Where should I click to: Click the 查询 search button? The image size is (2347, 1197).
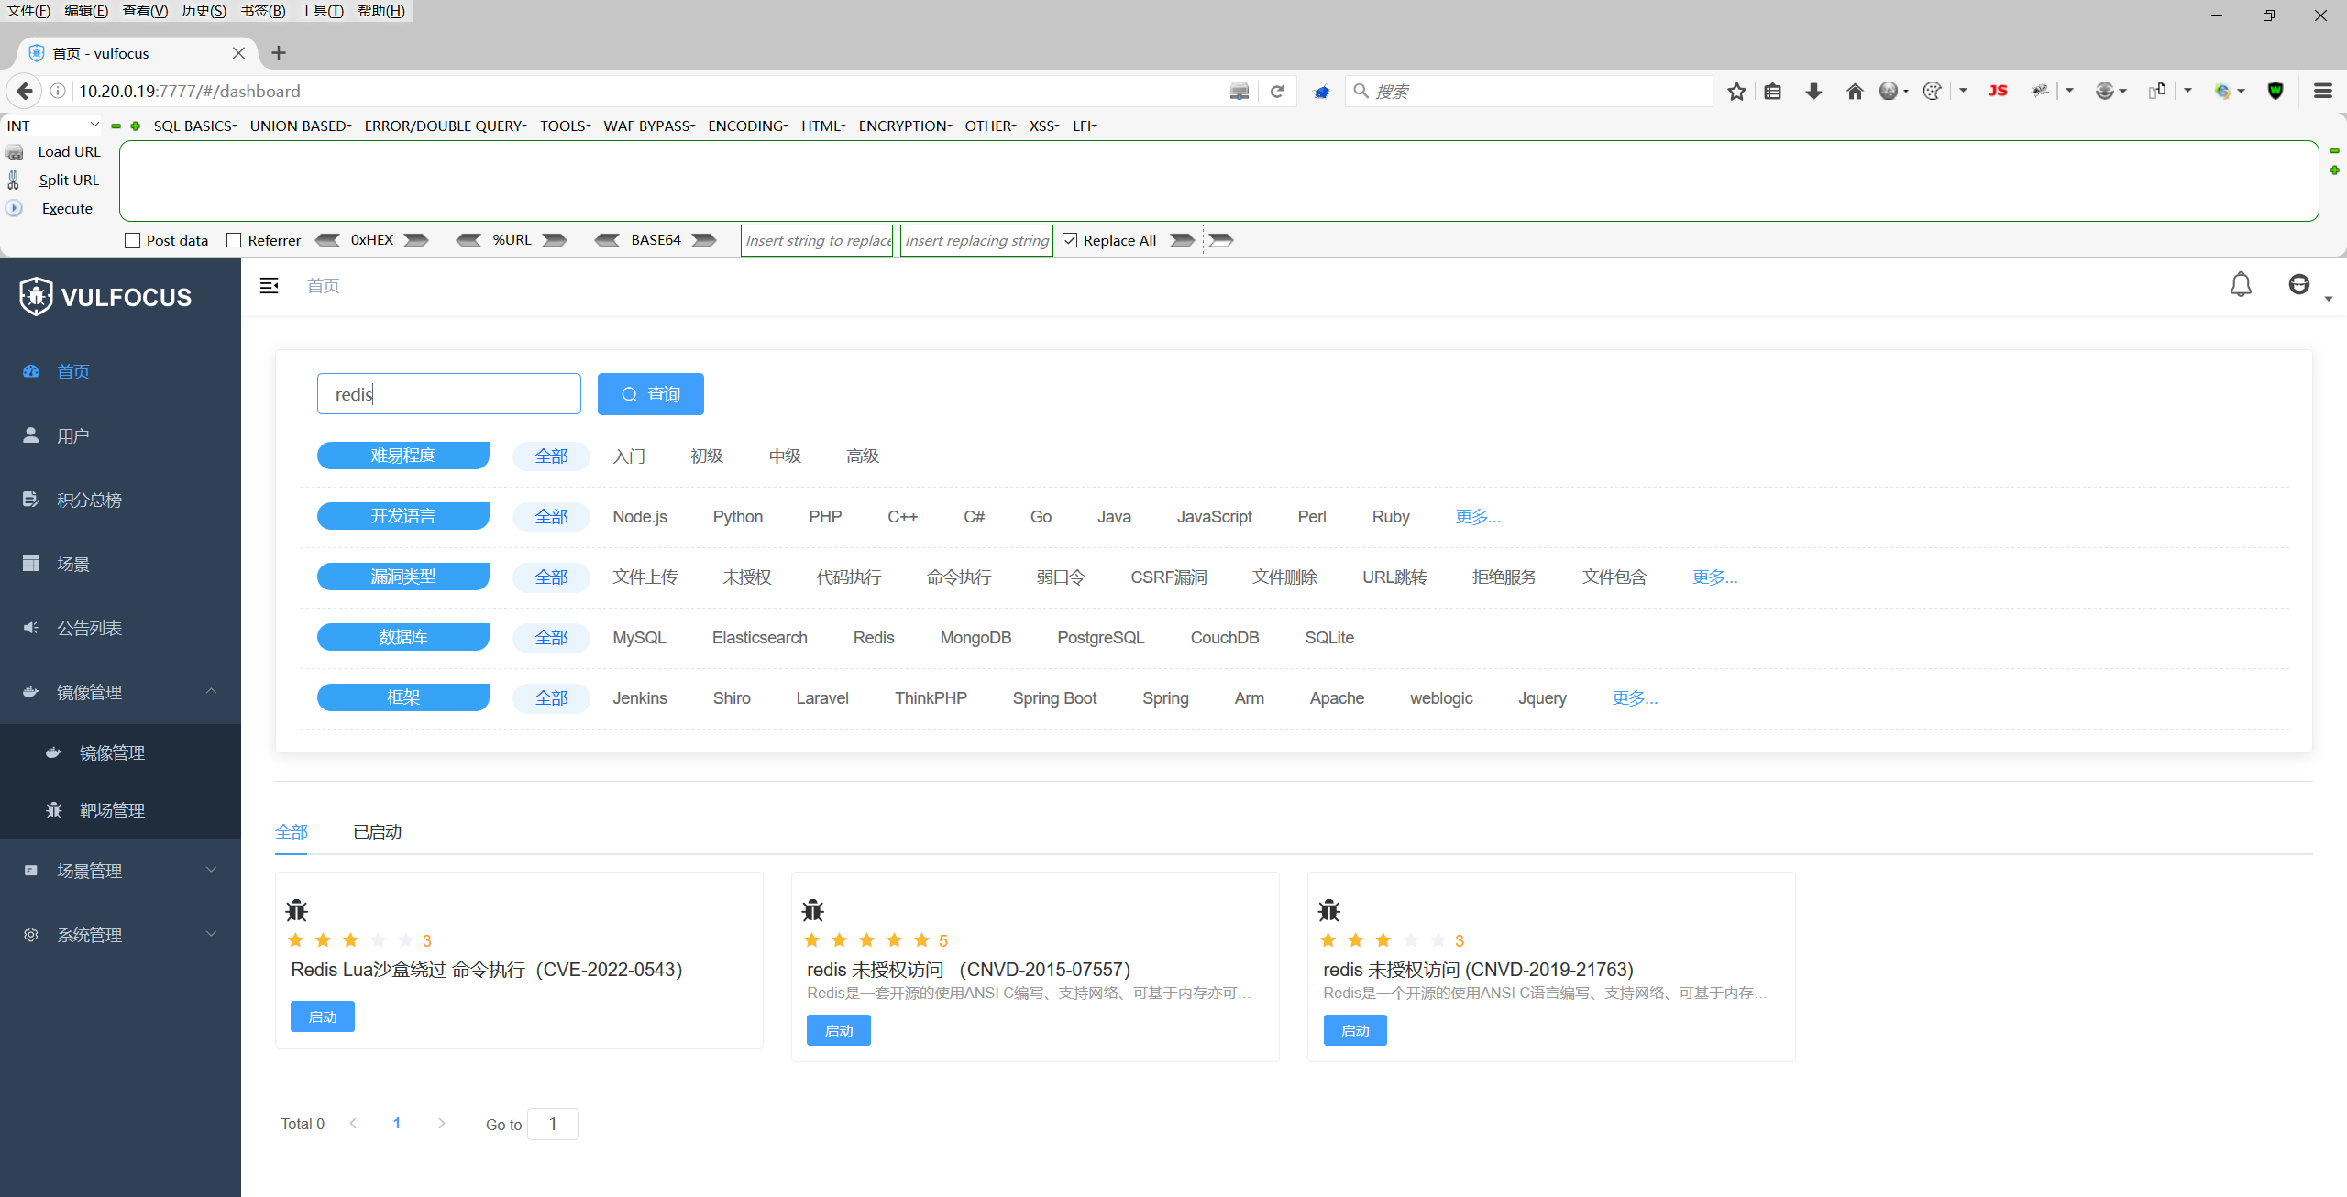click(x=650, y=394)
